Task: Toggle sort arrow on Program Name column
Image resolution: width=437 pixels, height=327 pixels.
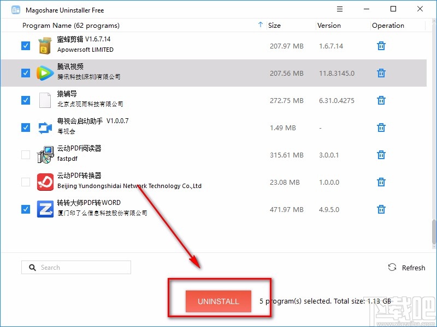Action: [261, 25]
